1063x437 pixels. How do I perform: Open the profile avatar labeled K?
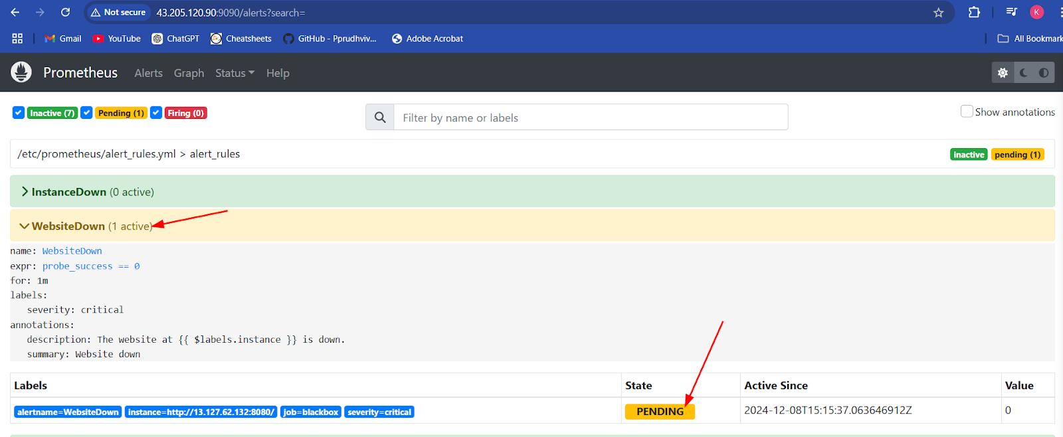1036,12
